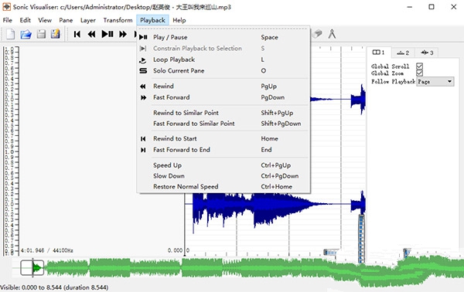Click the Play / Pause menu icon
The image size is (464, 292).
143,37
